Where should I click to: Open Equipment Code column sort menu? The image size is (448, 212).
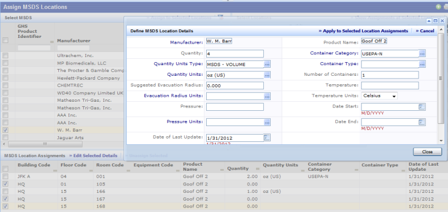pos(178,170)
